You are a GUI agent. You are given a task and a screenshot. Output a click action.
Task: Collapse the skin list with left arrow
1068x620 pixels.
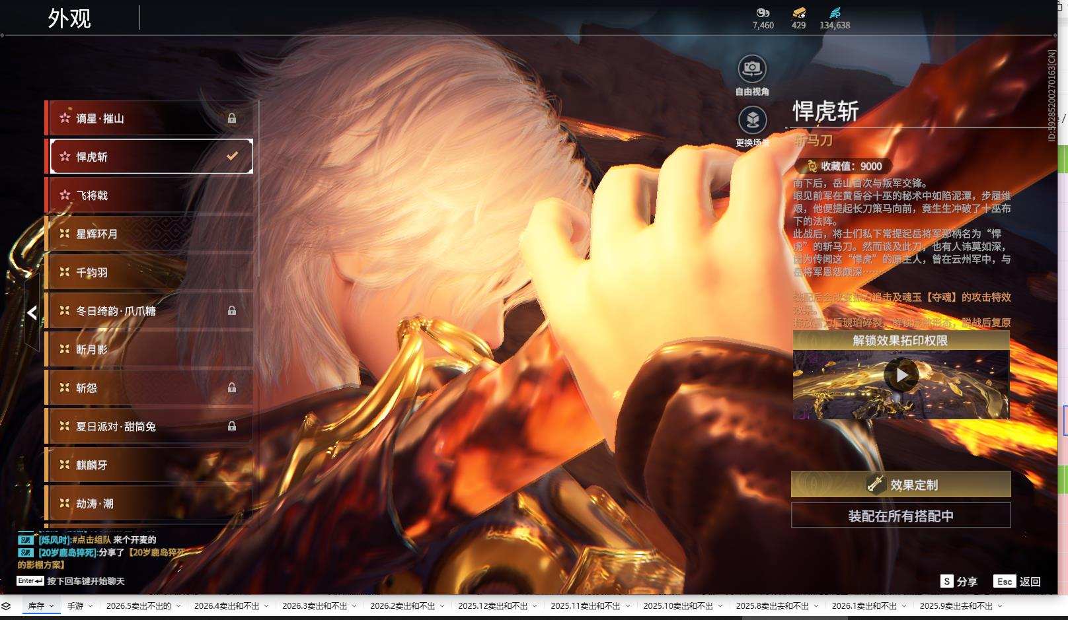32,313
